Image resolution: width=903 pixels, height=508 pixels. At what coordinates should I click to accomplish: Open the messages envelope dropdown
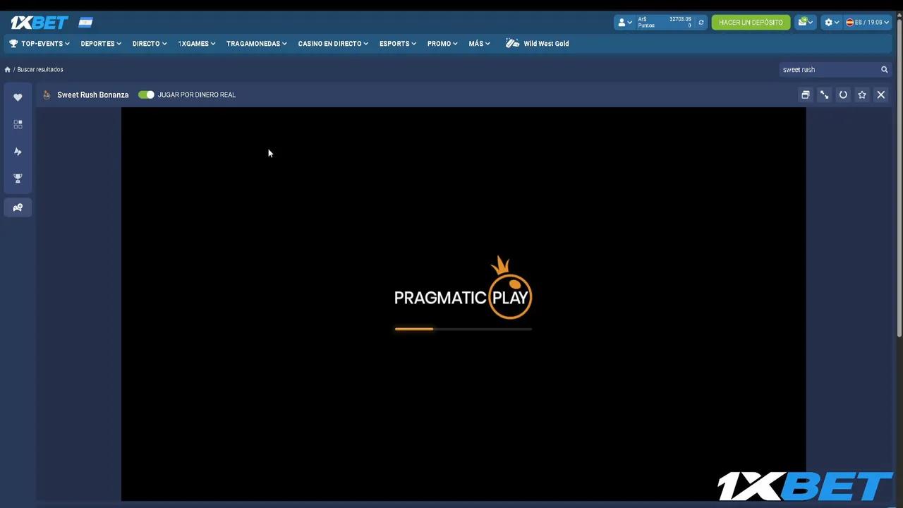(805, 23)
